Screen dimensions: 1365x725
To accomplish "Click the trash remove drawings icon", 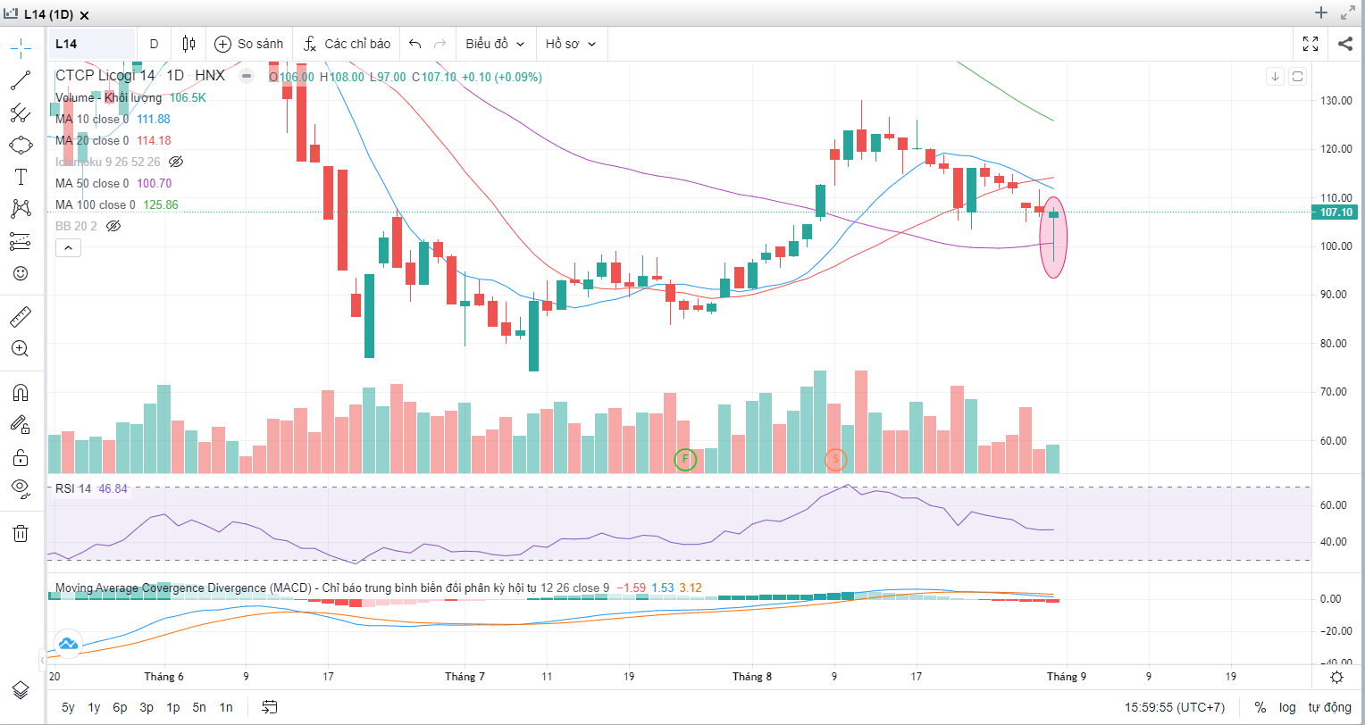I will [21, 533].
